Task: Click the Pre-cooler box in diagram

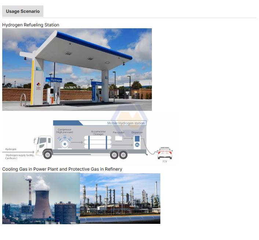Action: [x=118, y=139]
